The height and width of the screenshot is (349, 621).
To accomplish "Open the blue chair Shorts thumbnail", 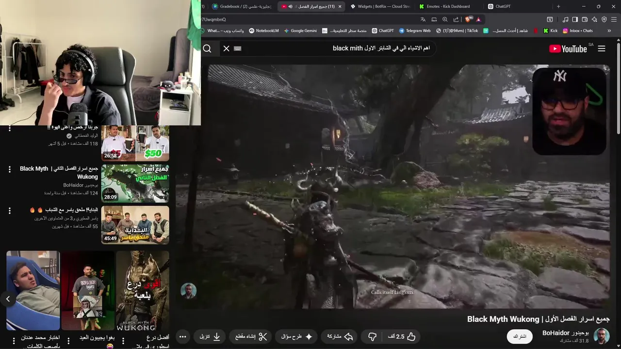I will click(x=33, y=290).
